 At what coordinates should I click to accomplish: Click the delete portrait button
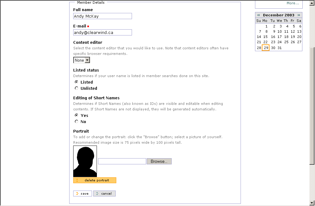tap(95, 180)
